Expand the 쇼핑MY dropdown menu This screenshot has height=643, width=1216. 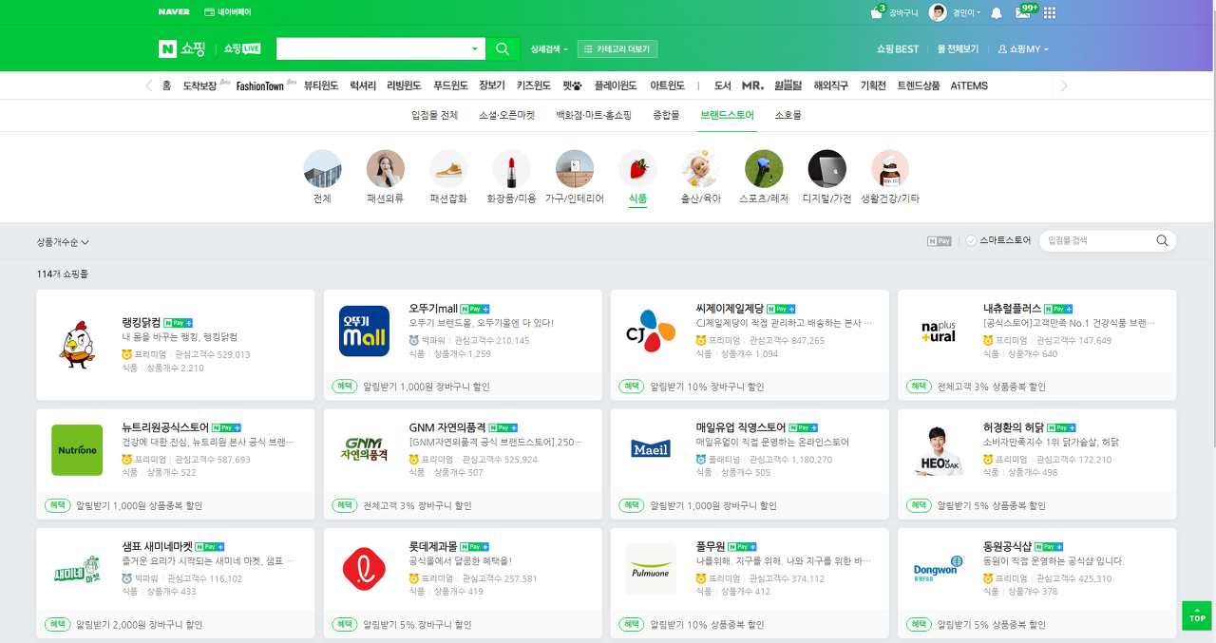[1022, 48]
